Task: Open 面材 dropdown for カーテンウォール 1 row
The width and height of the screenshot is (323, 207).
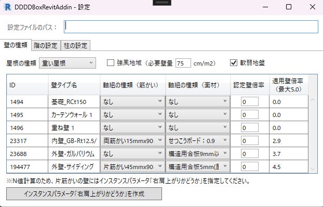Action: 198,114
